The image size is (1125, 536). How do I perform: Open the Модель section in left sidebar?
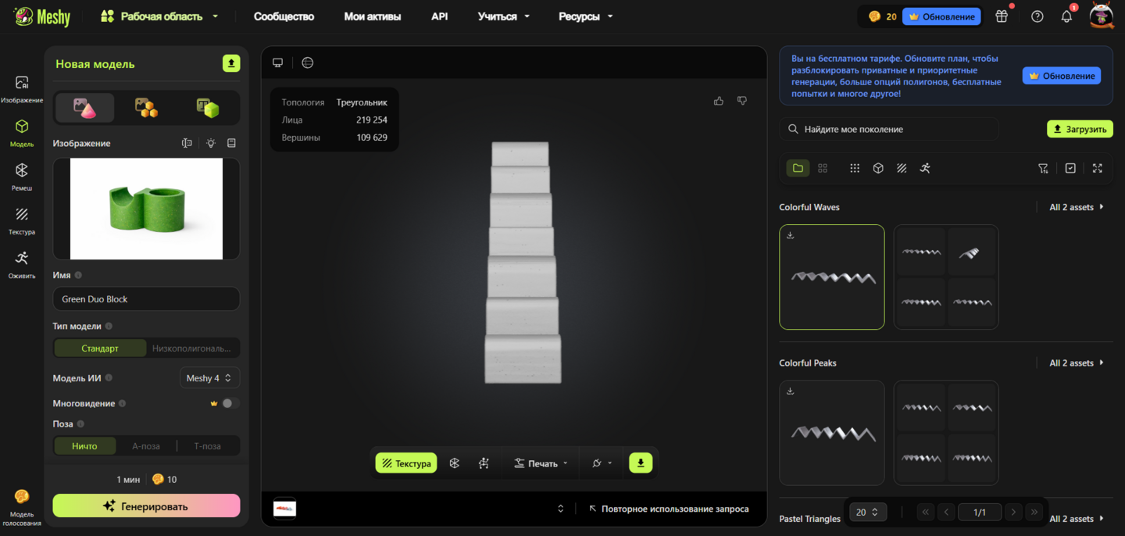(22, 133)
